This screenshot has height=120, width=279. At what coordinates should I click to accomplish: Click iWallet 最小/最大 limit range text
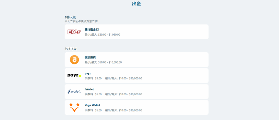coord(123,94)
